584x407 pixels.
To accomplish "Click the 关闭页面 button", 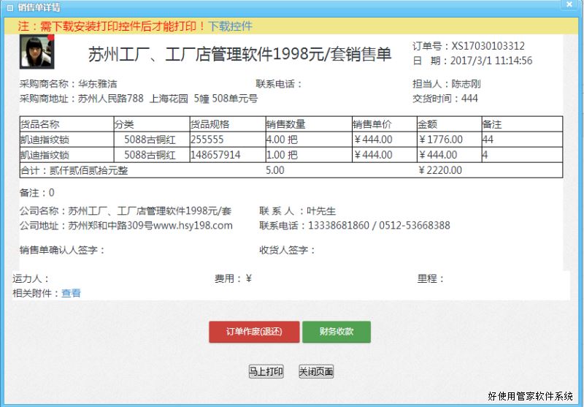I will 316,372.
